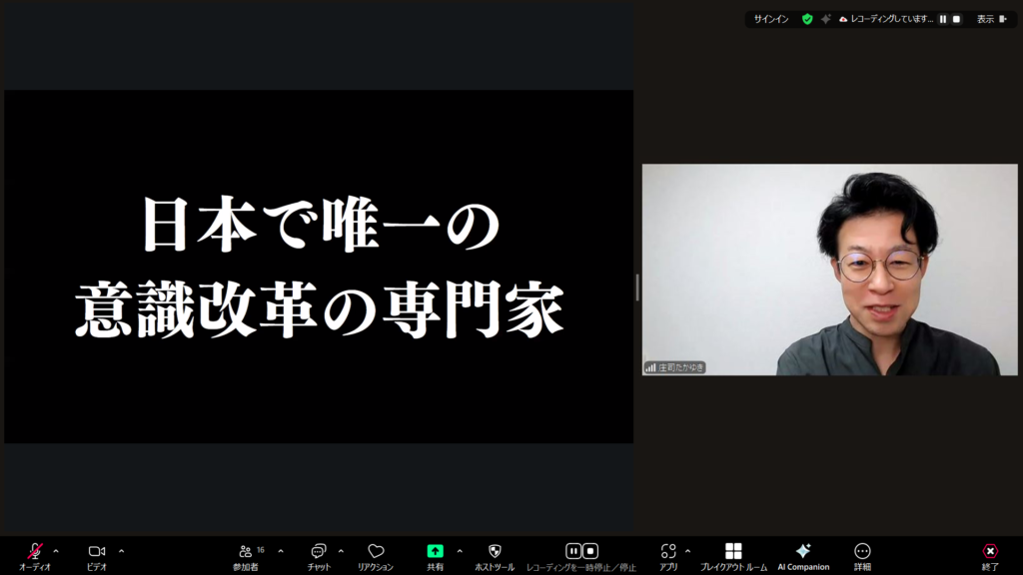Open the チャット chat panel
The image size is (1023, 575).
pyautogui.click(x=319, y=552)
